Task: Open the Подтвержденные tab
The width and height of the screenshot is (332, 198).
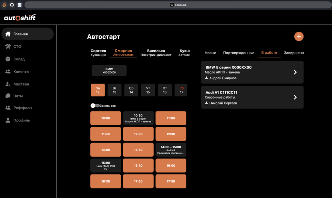Action: (239, 53)
